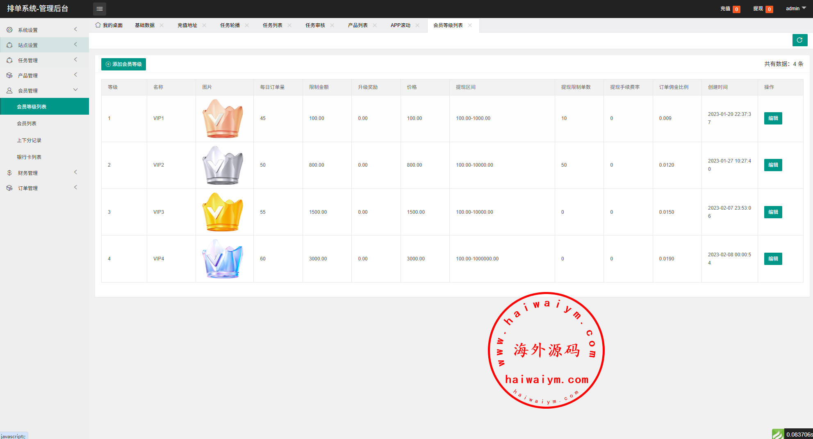Collapse the 会员管理 sidebar section
Viewport: 813px width, 439px height.
(x=44, y=91)
